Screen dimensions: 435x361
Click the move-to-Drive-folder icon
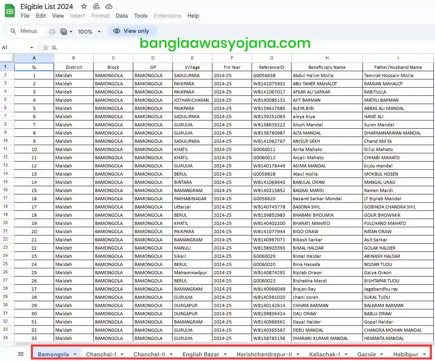point(96,6)
